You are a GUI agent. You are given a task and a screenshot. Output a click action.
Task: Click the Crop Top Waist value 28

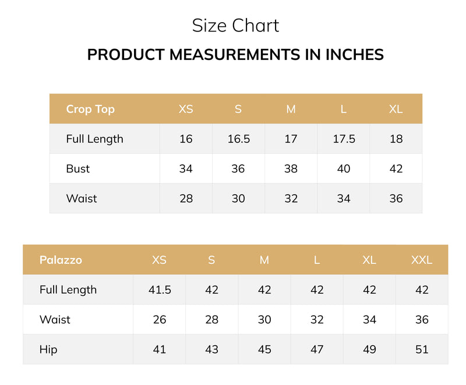point(186,199)
